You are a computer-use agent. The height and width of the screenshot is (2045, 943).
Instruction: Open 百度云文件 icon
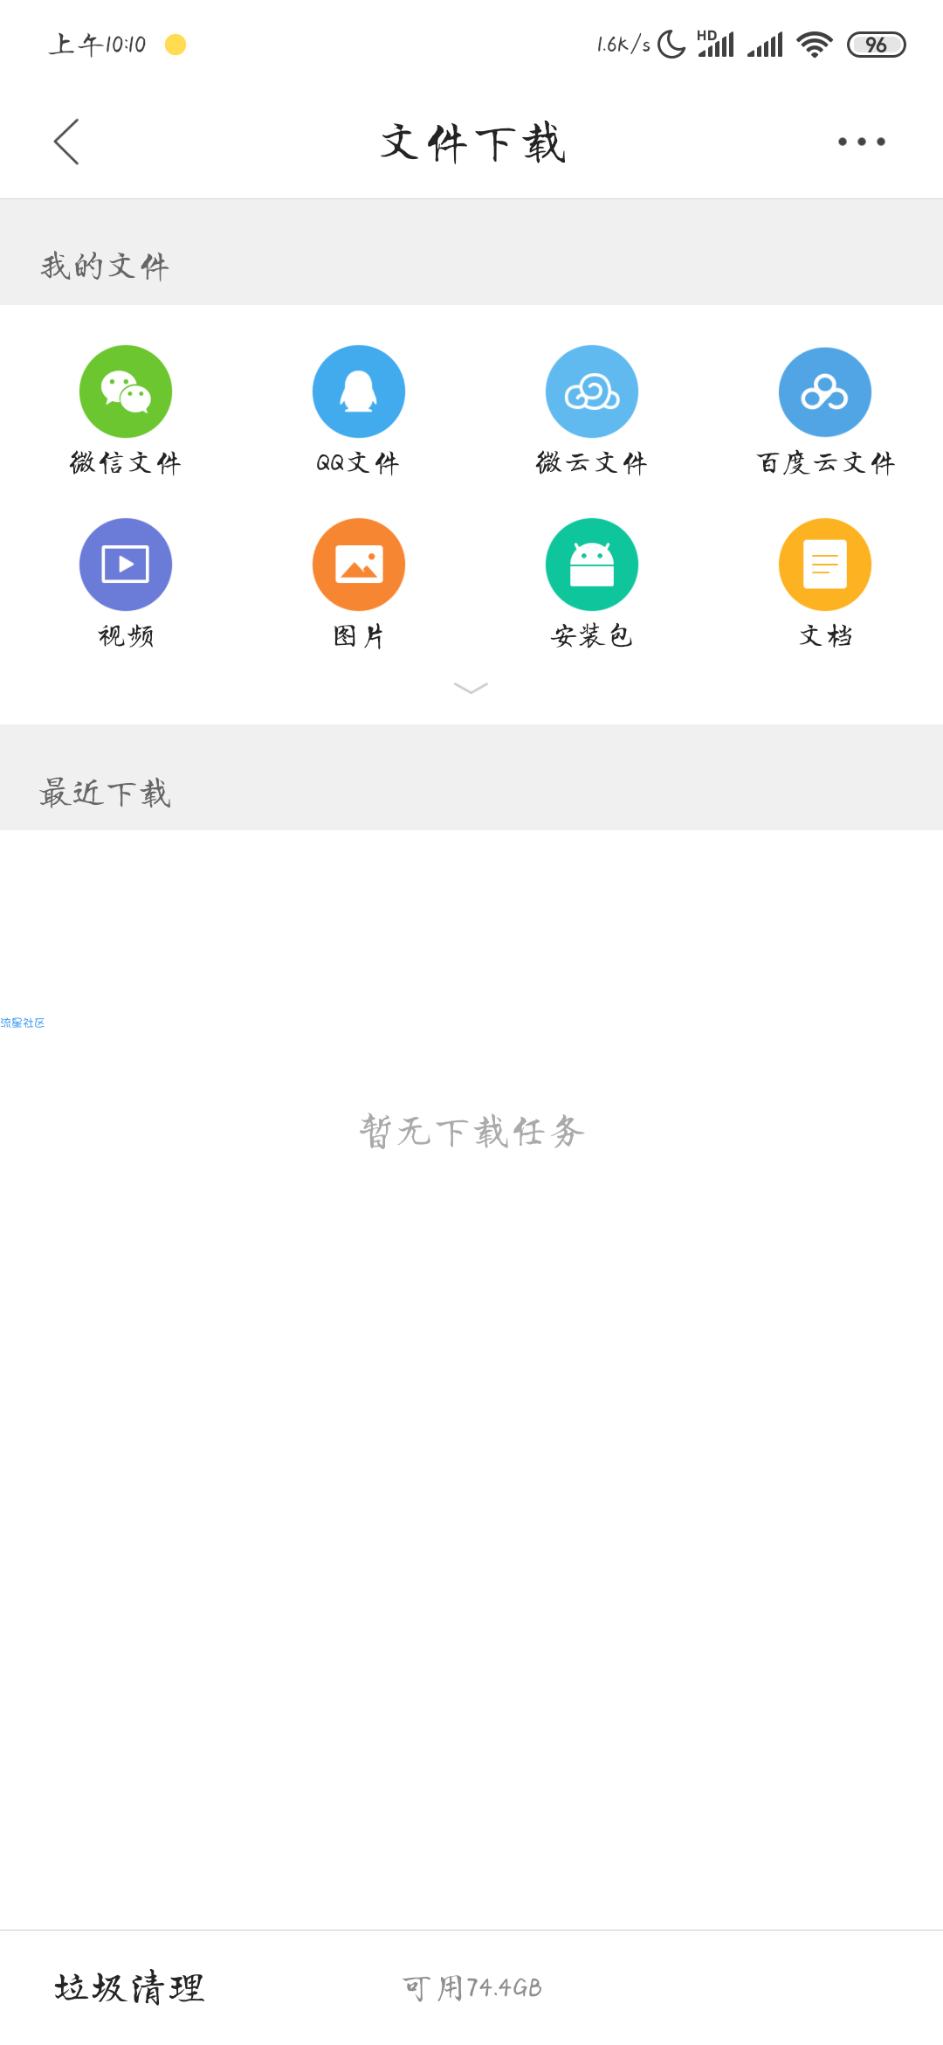tap(825, 392)
